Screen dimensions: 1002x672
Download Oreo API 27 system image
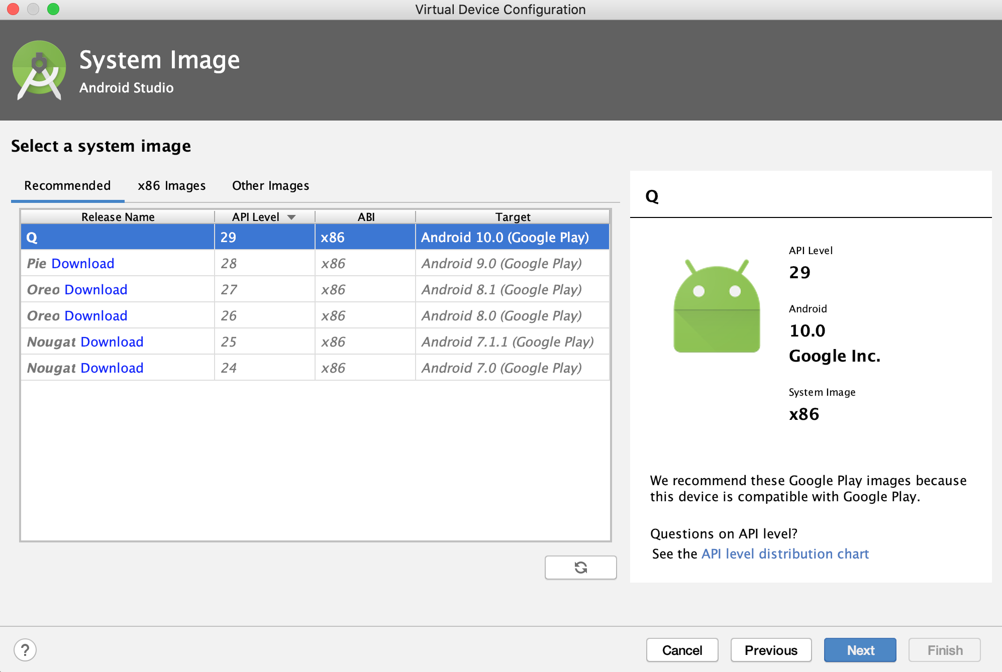coord(95,290)
